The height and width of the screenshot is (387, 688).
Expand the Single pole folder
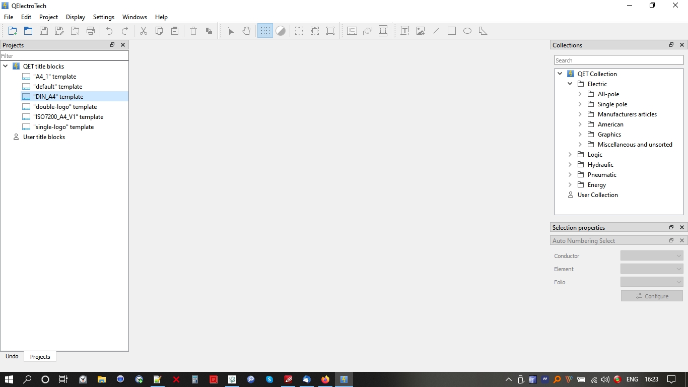[580, 104]
